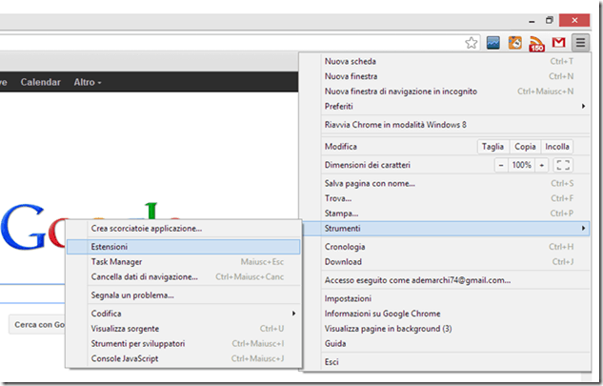Select Crea scorciatoie applicazione
Screen dimensions: 603x386
click(x=184, y=228)
